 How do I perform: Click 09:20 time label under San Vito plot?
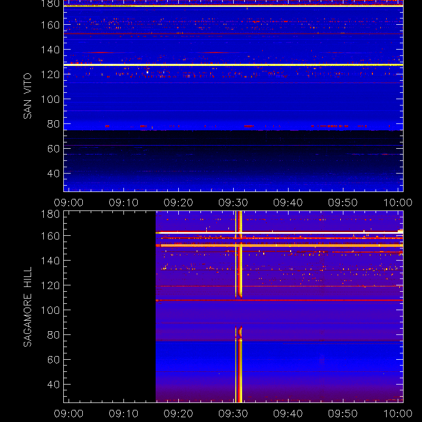(178, 203)
